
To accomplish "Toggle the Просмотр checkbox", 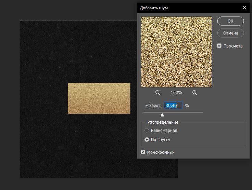I will (219, 46).
